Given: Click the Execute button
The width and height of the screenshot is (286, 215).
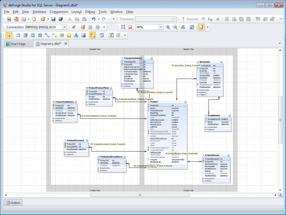Looking at the screenshot, I should [x=193, y=19].
